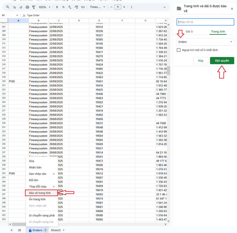Click the redo arrow icon
This screenshot has height=233, width=237.
(21, 7)
